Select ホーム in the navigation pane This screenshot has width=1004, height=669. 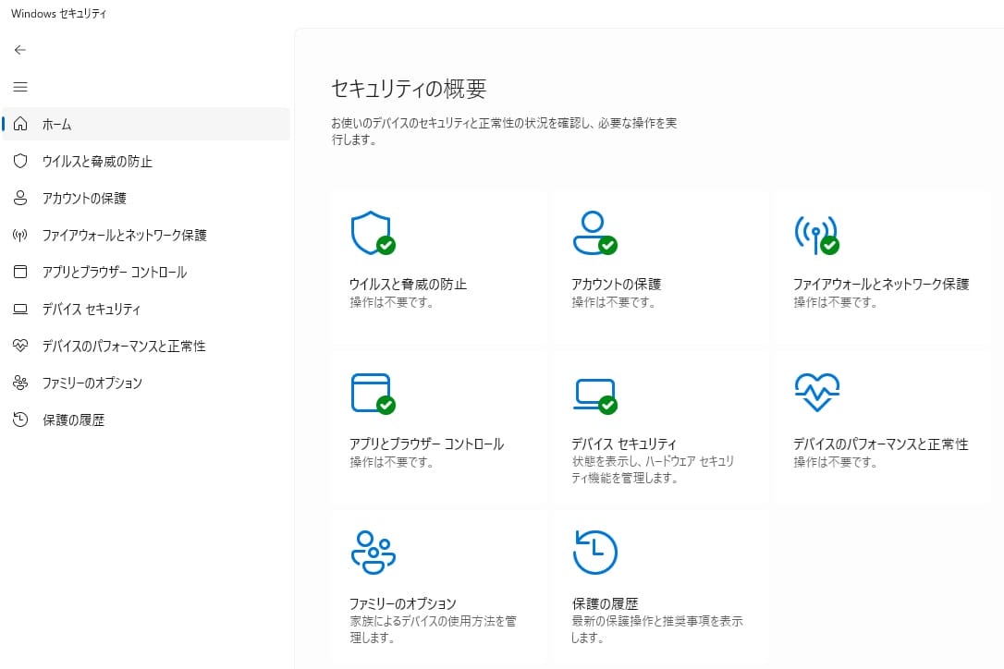coord(146,124)
